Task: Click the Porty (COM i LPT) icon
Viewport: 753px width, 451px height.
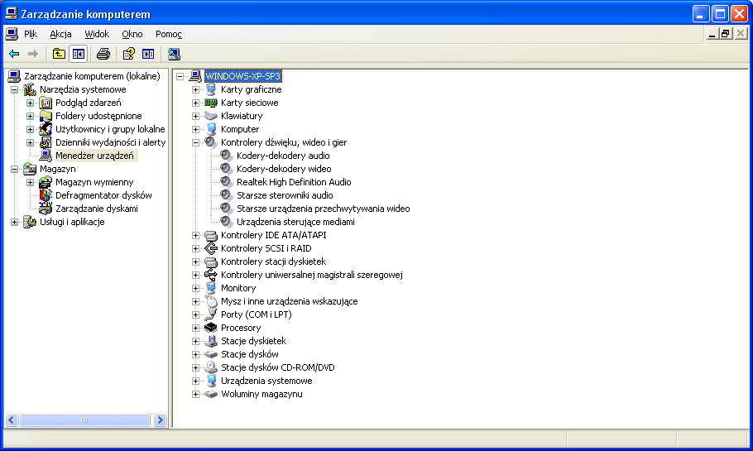Action: [211, 314]
